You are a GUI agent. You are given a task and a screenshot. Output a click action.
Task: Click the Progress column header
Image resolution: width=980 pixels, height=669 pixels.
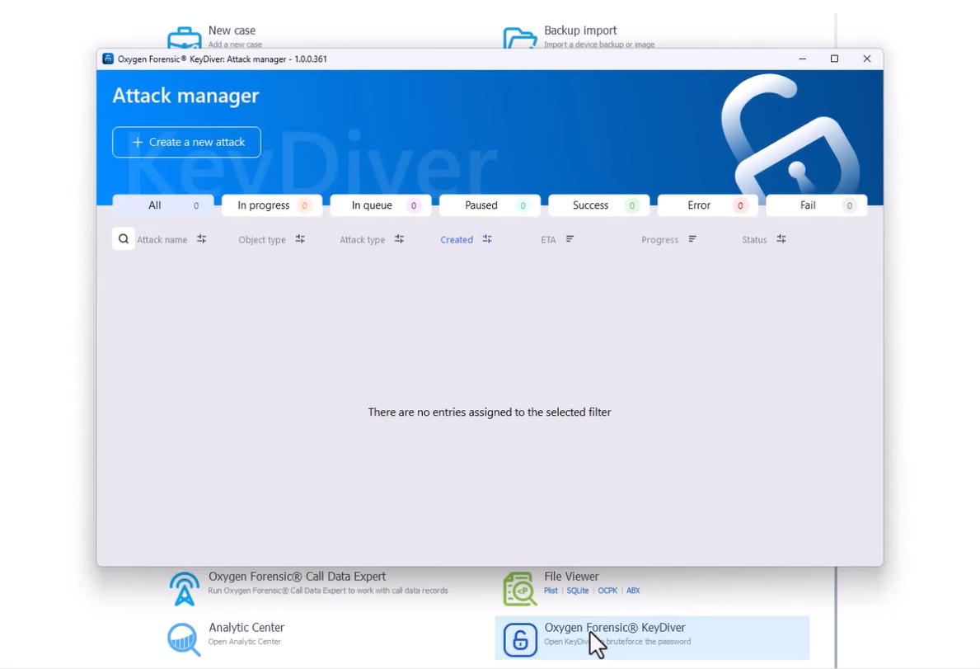[659, 239]
